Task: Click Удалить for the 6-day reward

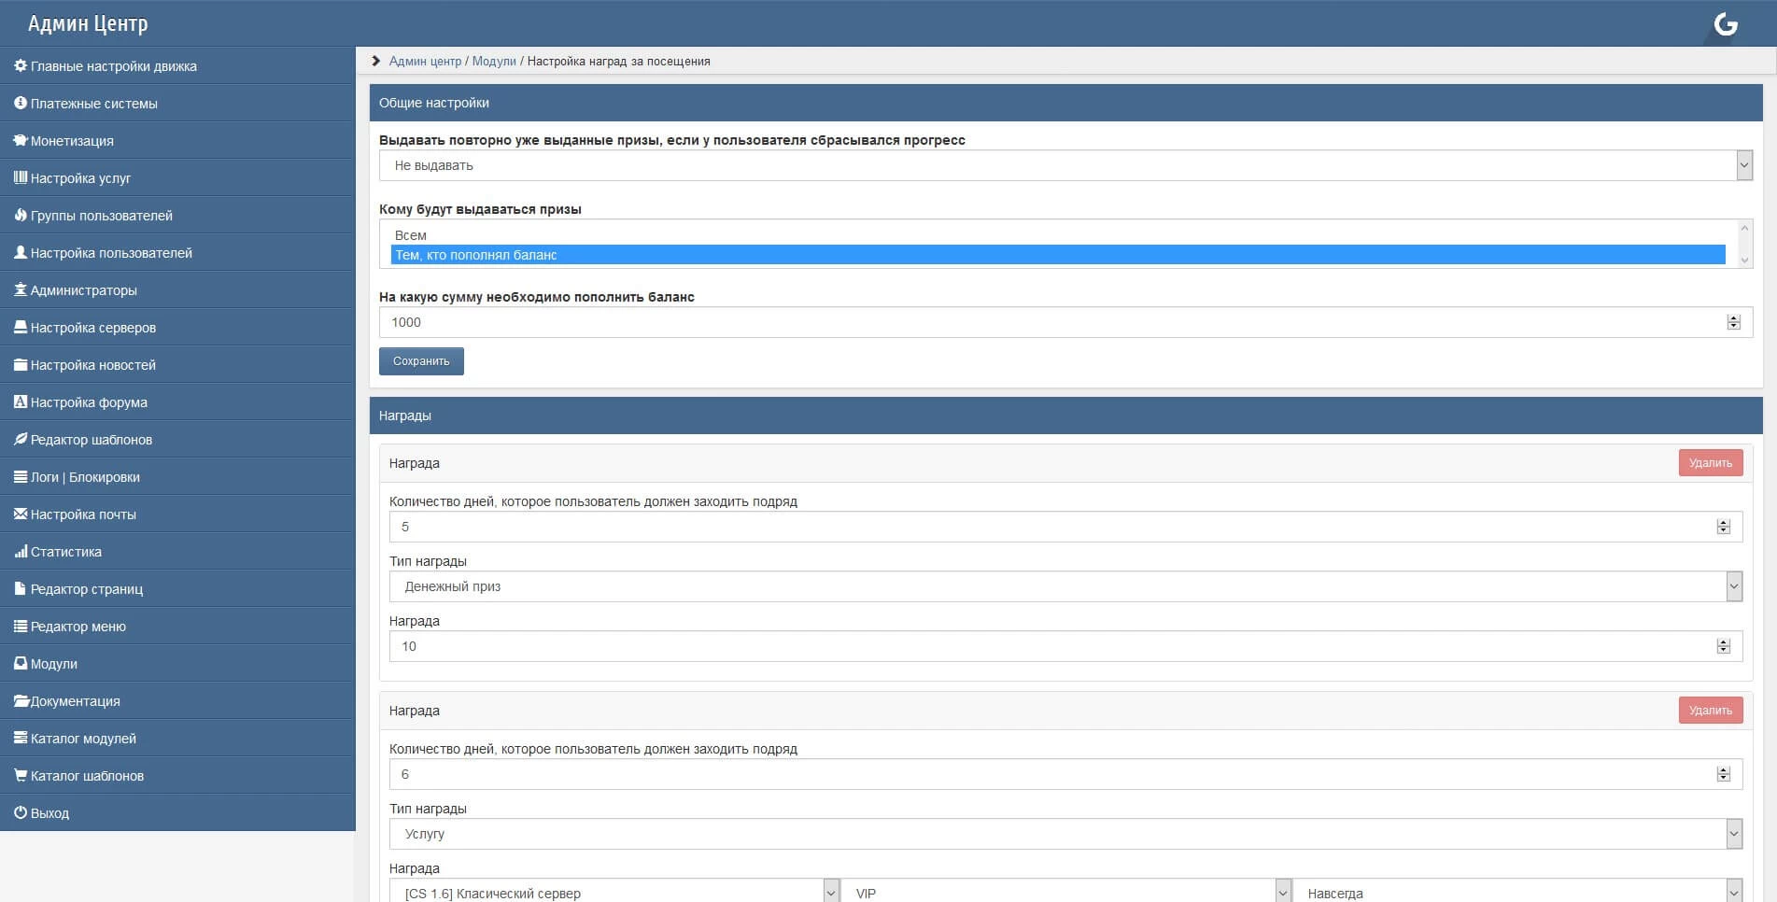Action: click(1711, 711)
